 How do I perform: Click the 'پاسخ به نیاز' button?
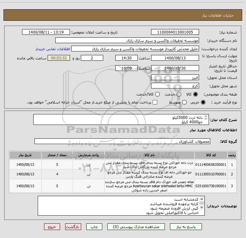pos(186,227)
